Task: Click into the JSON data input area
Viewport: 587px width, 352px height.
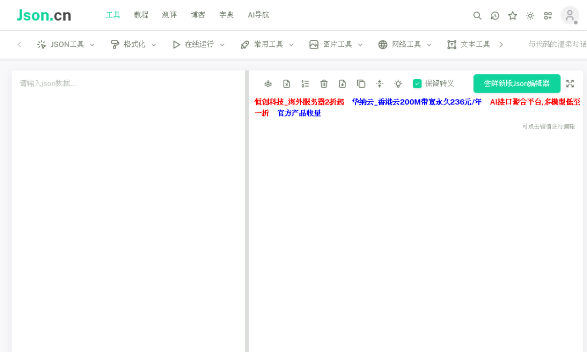Action: [128, 183]
